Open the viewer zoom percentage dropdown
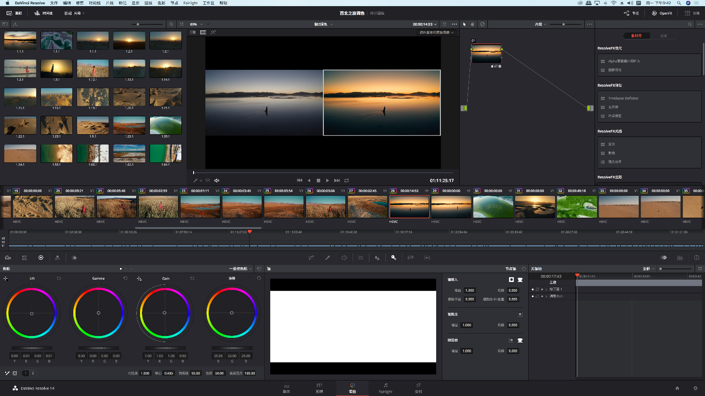 pyautogui.click(x=196, y=24)
